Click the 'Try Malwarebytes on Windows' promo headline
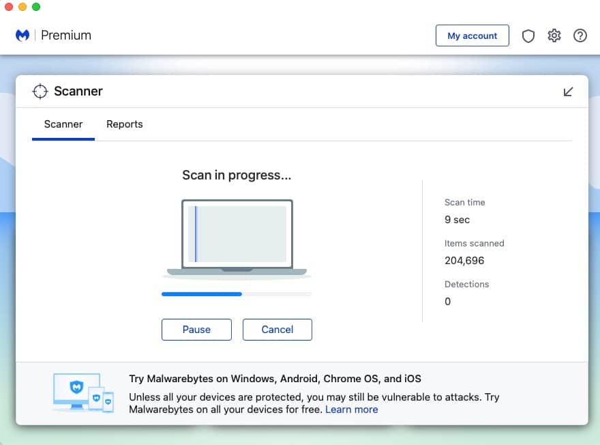This screenshot has width=600, height=445. pyautogui.click(x=275, y=379)
